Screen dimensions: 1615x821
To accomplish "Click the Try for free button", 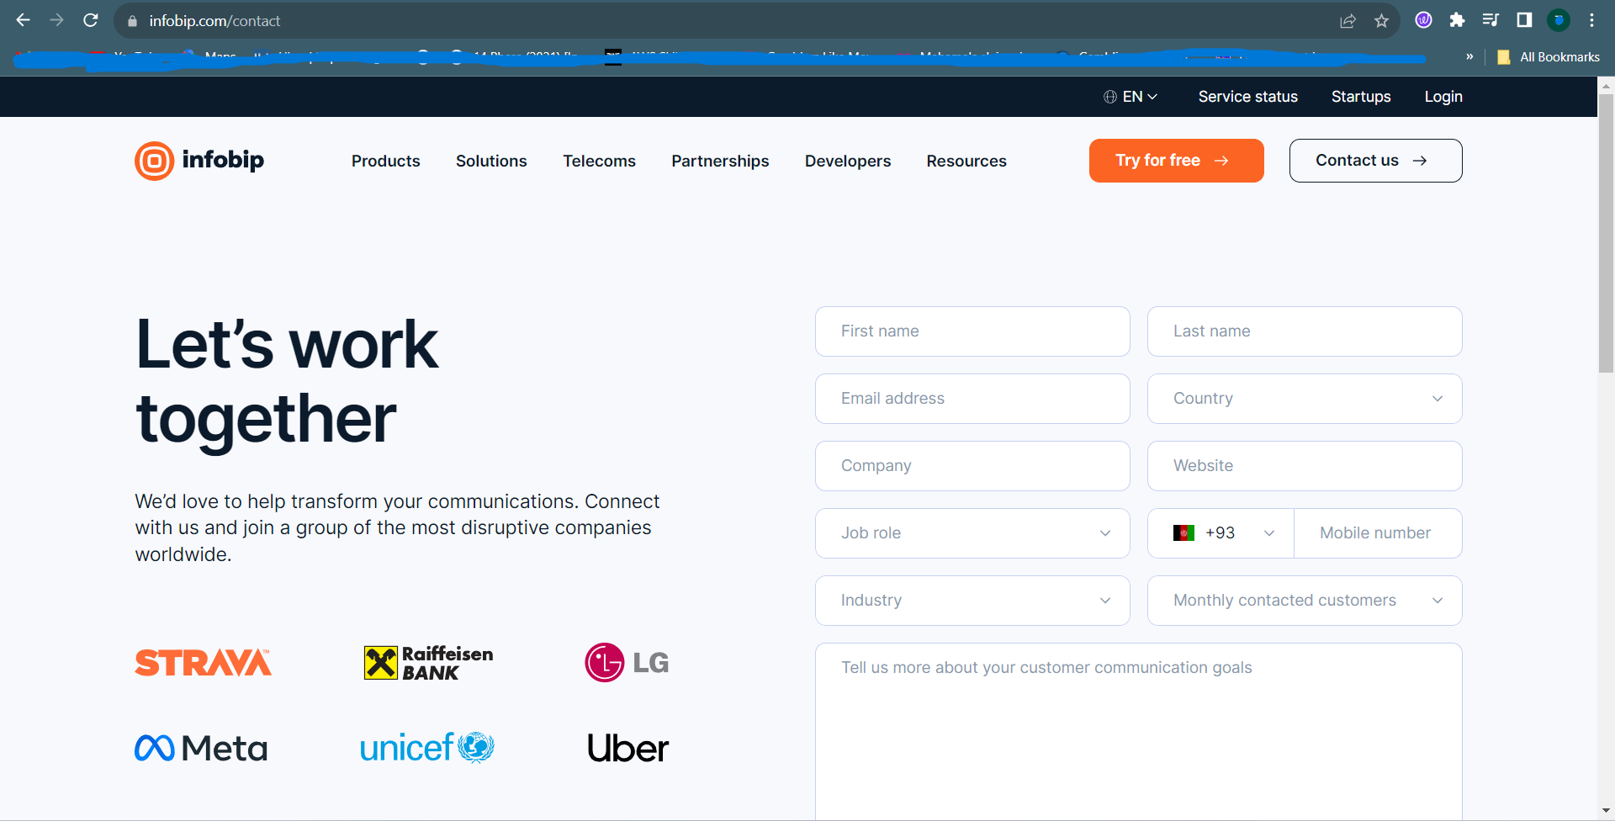I will coord(1176,161).
